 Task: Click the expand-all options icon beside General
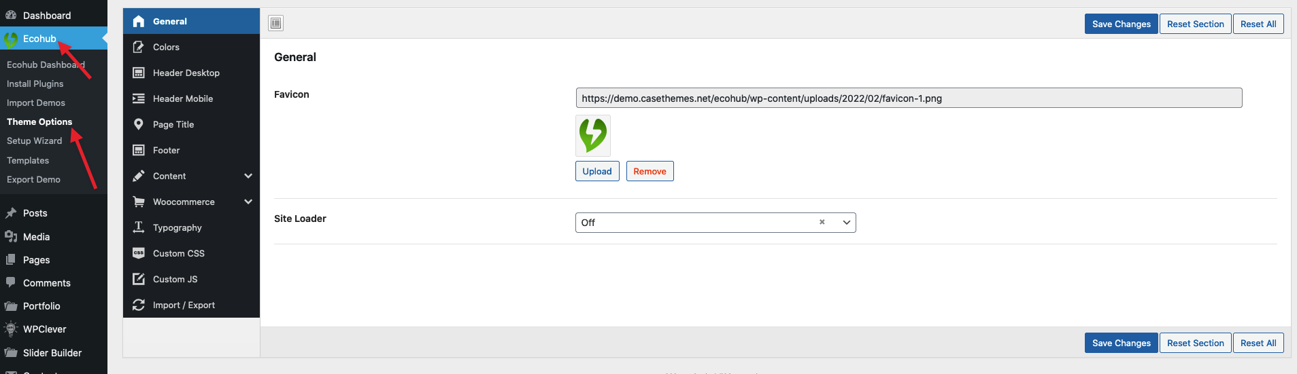(x=275, y=24)
